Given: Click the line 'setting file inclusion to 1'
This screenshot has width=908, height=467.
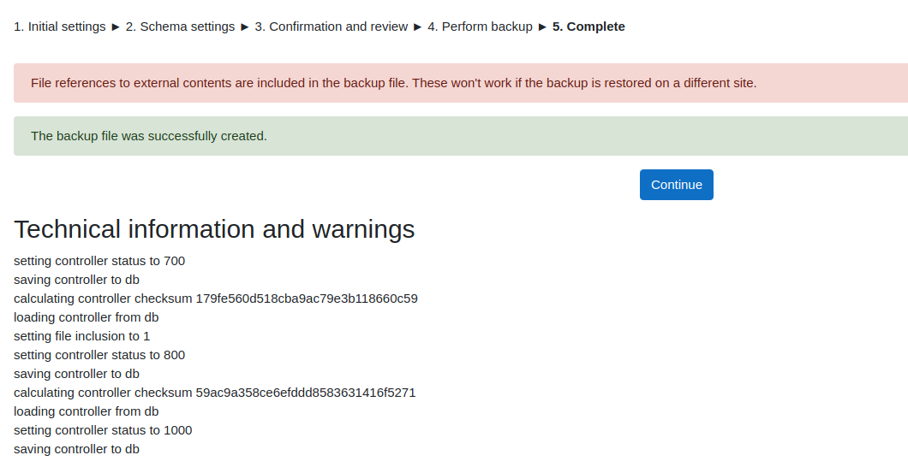Looking at the screenshot, I should [81, 336].
